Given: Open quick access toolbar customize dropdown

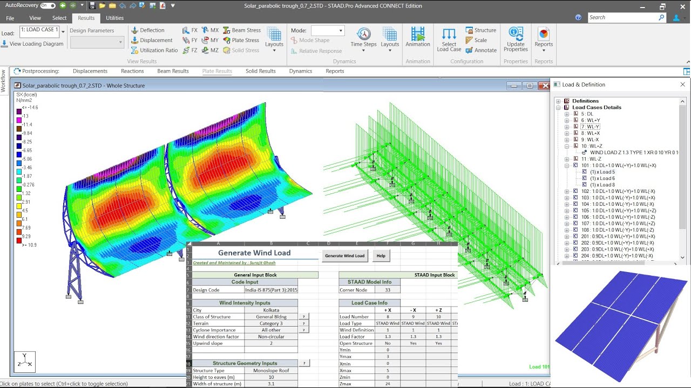Looking at the screenshot, I should point(173,5).
